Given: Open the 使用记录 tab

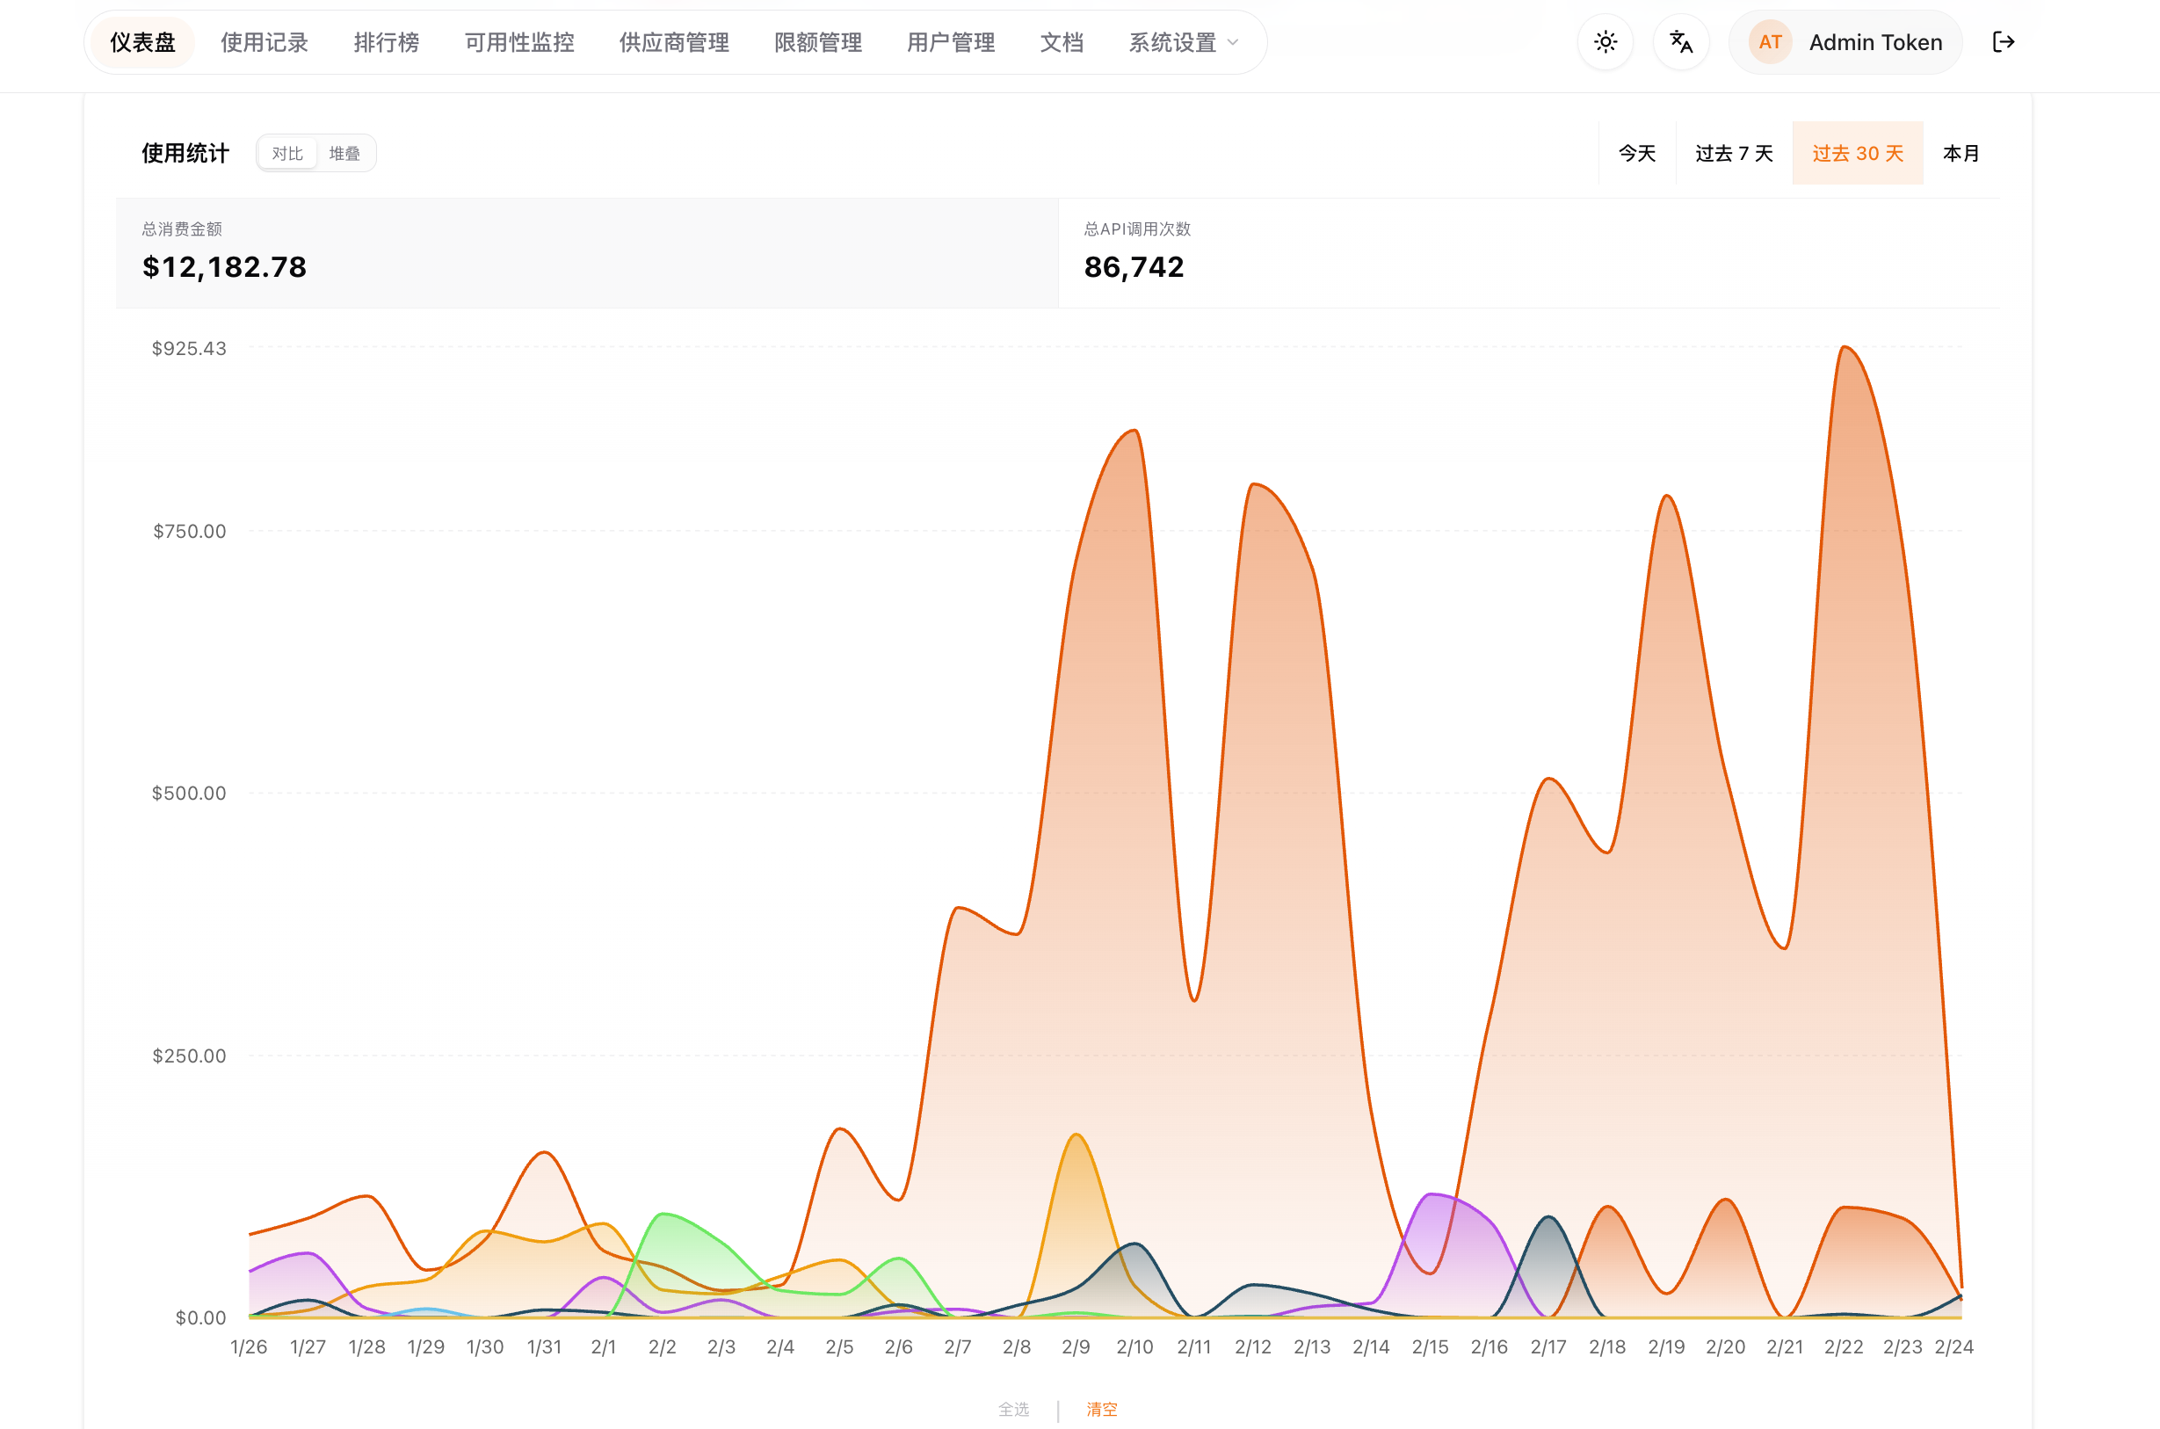Looking at the screenshot, I should click(x=265, y=42).
